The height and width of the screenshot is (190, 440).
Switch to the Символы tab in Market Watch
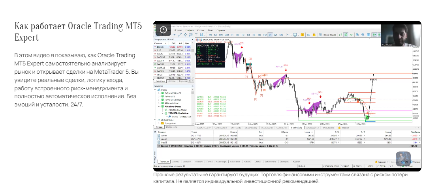160,81
